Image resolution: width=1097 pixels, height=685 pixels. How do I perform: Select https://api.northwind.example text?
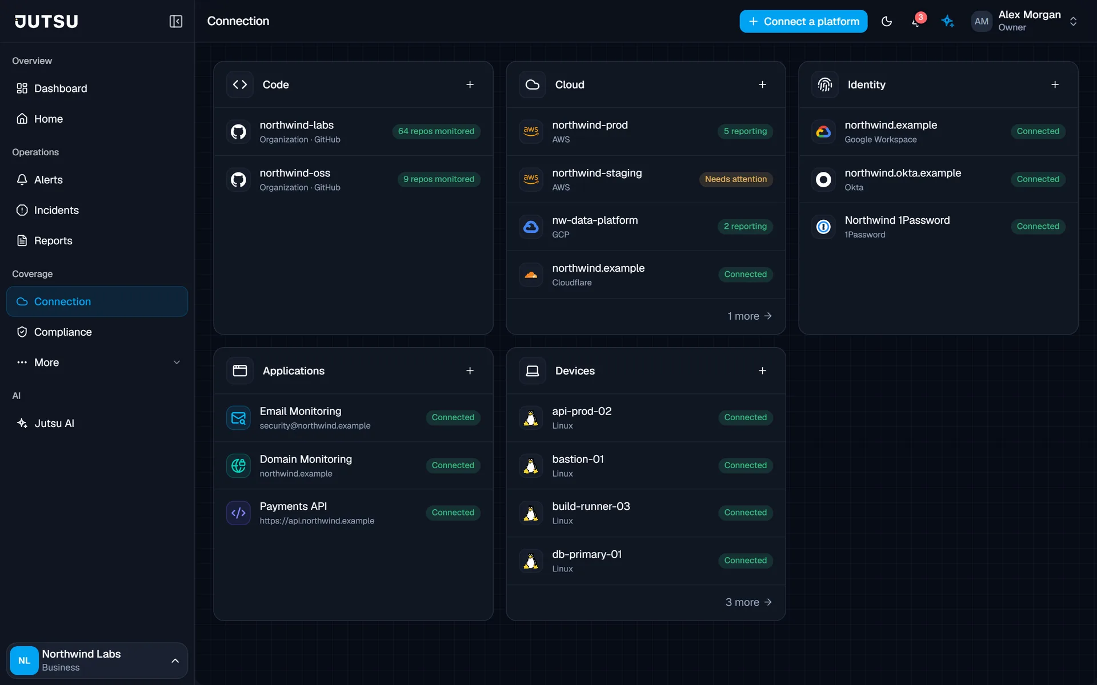[x=317, y=521]
